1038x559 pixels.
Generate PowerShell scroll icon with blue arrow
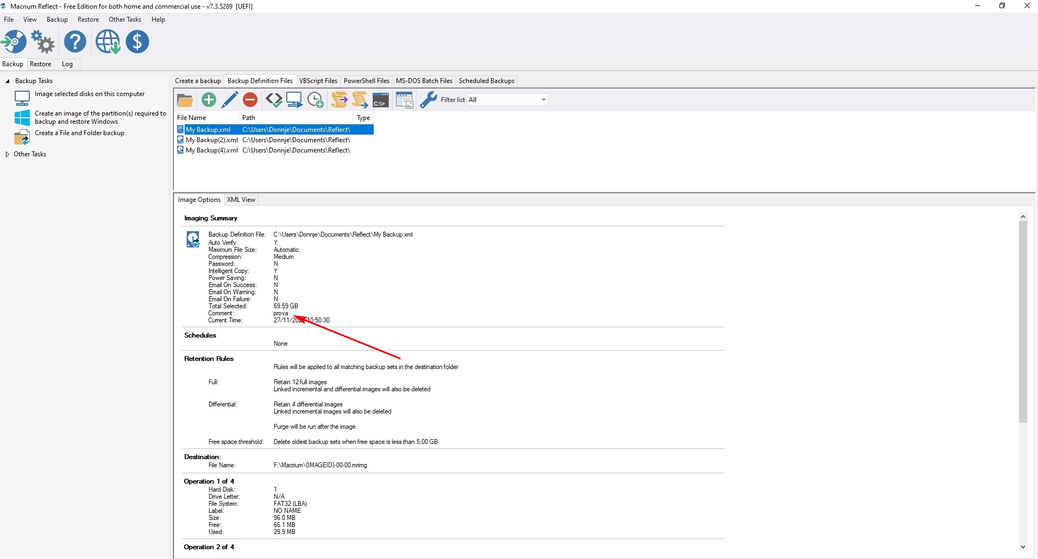pos(360,100)
